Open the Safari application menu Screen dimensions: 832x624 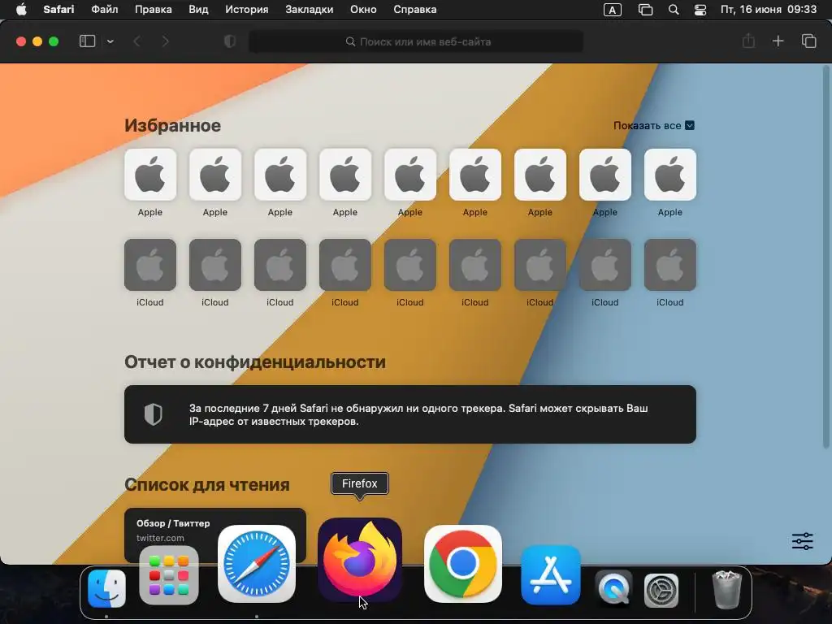58,10
